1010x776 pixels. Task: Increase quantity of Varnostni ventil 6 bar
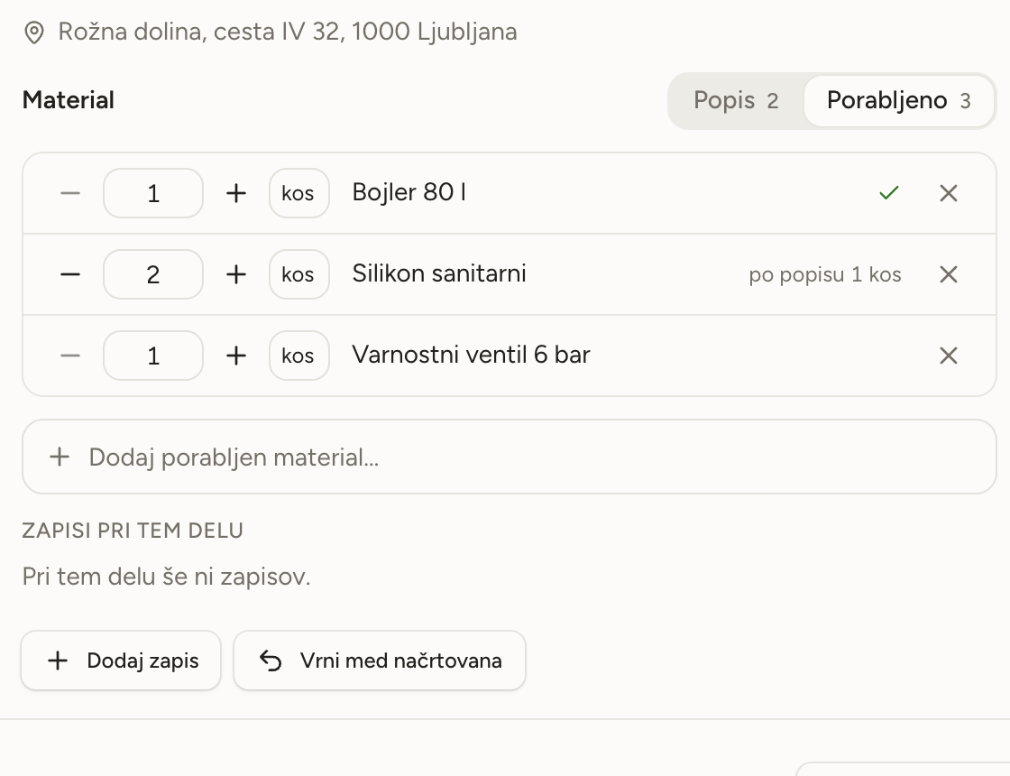236,356
